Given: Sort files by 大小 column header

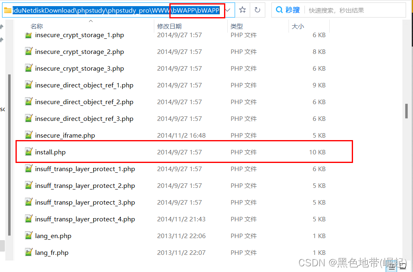Looking at the screenshot, I should pos(298,27).
